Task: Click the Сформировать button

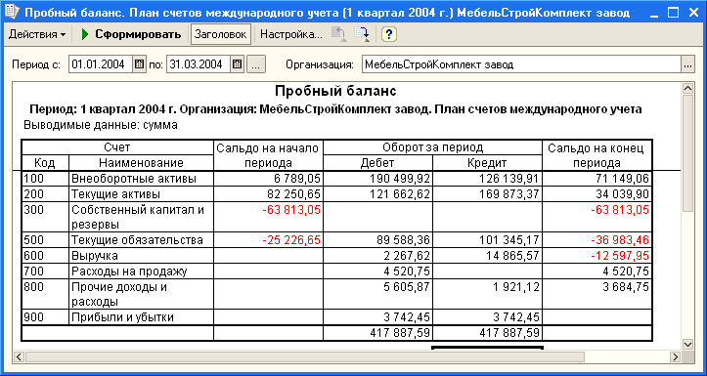Action: 131,35
